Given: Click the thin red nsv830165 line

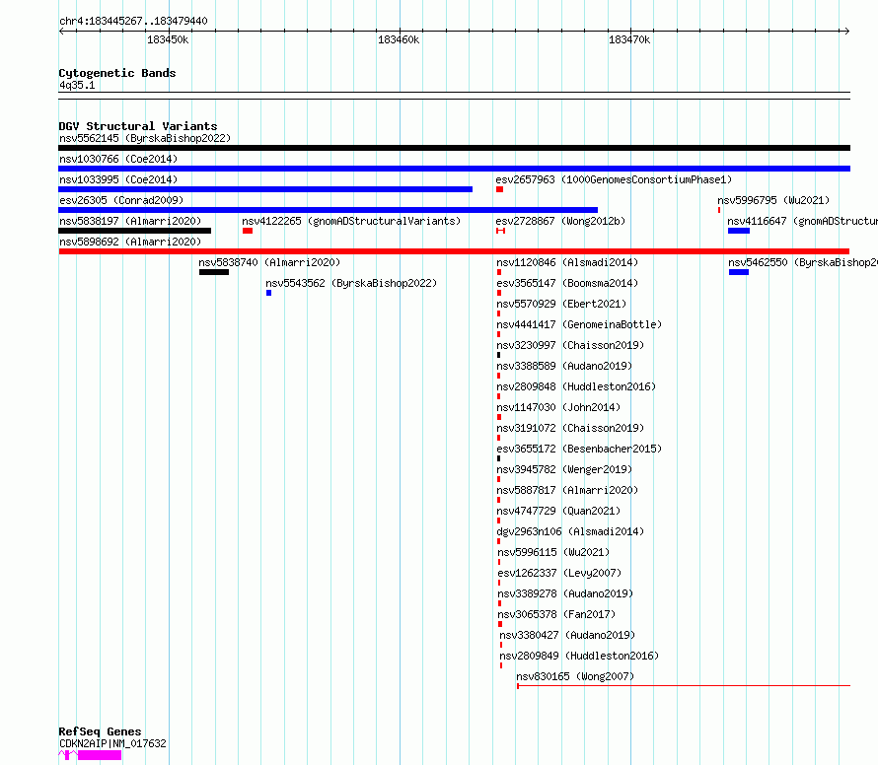Looking at the screenshot, I should [x=684, y=685].
